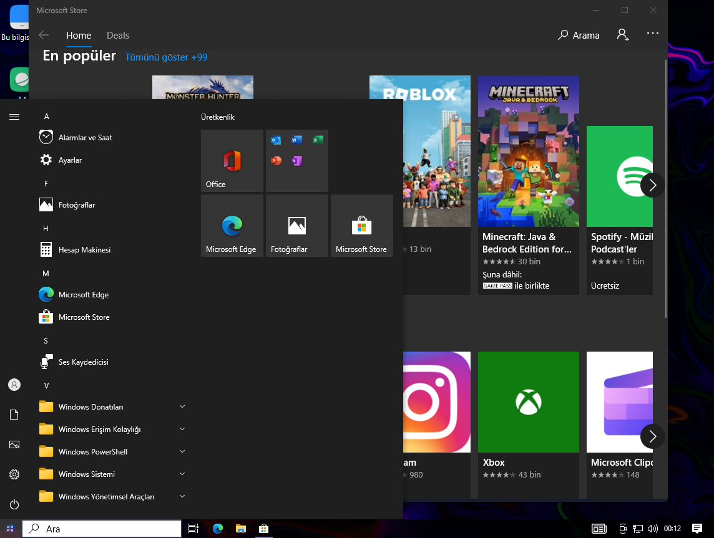Launch Microsoft Edge from the pinned tiles
This screenshot has width=714, height=538.
[x=232, y=226]
